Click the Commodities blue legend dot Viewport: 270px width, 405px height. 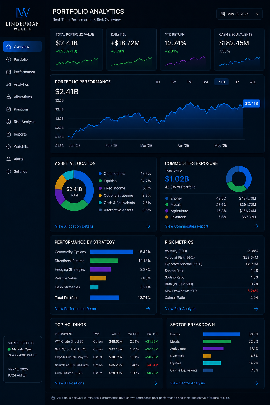click(100, 173)
